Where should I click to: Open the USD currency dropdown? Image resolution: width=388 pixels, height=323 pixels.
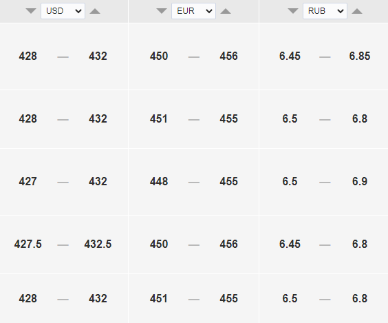coord(63,11)
